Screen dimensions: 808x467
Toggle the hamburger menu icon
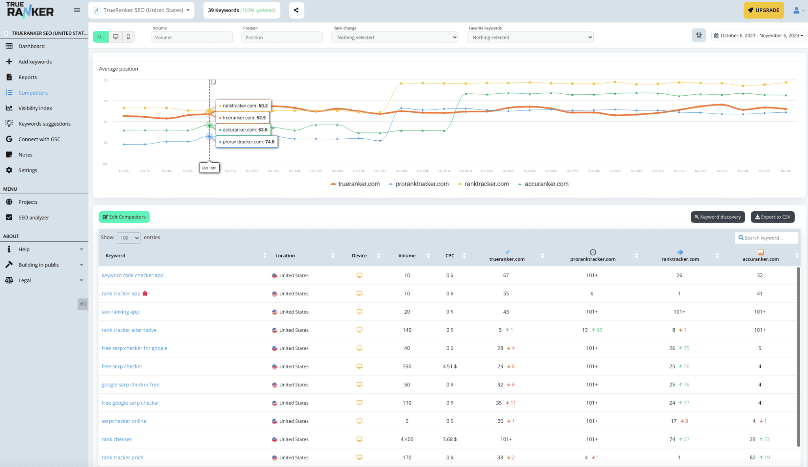(x=77, y=10)
